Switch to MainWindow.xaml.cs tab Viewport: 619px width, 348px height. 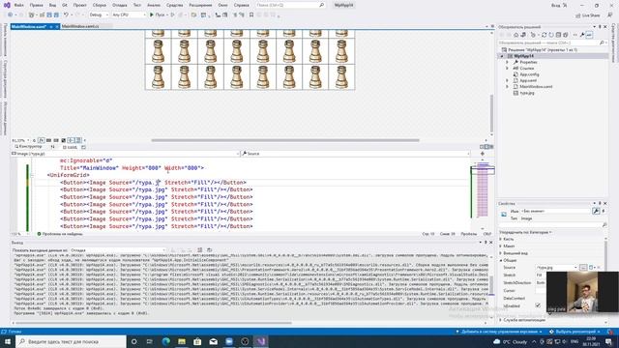coord(80,26)
